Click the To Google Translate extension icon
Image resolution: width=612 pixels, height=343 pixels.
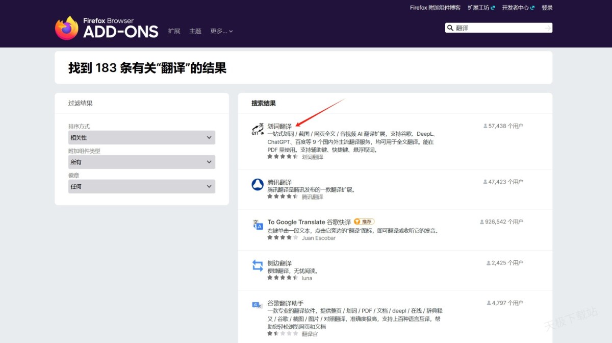258,225
